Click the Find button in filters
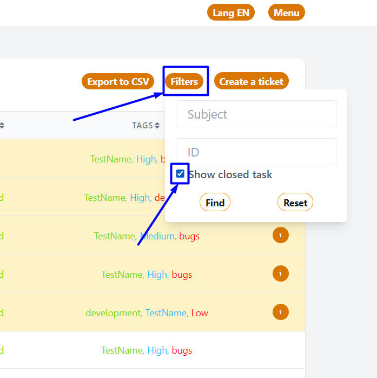 click(215, 203)
